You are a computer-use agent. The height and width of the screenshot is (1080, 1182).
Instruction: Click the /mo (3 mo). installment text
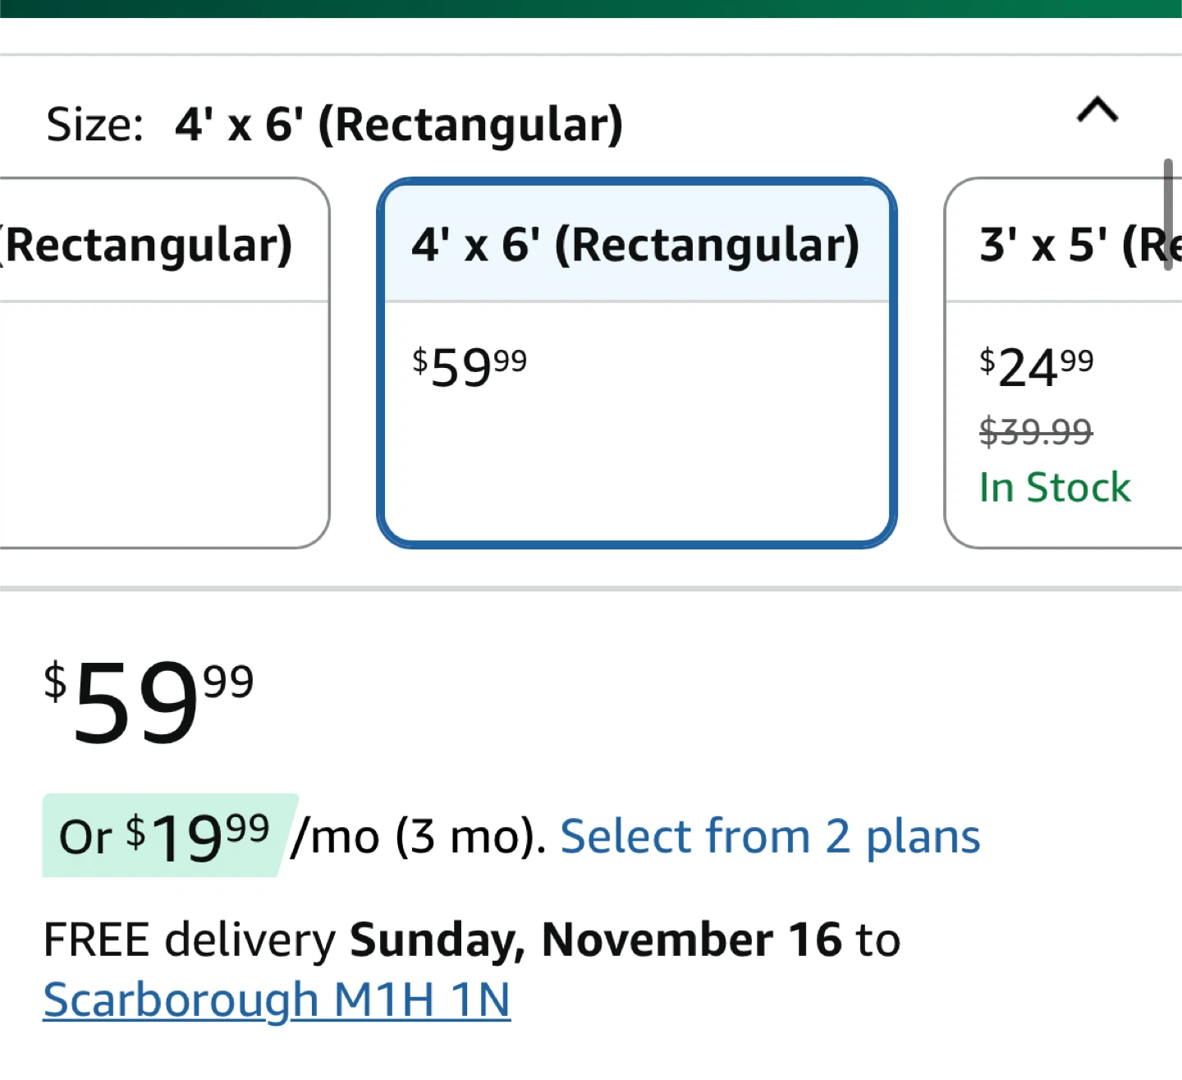pos(419,838)
